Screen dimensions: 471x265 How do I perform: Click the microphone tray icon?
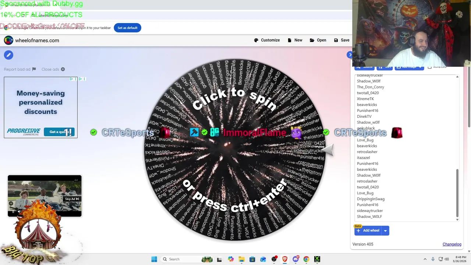point(433,259)
